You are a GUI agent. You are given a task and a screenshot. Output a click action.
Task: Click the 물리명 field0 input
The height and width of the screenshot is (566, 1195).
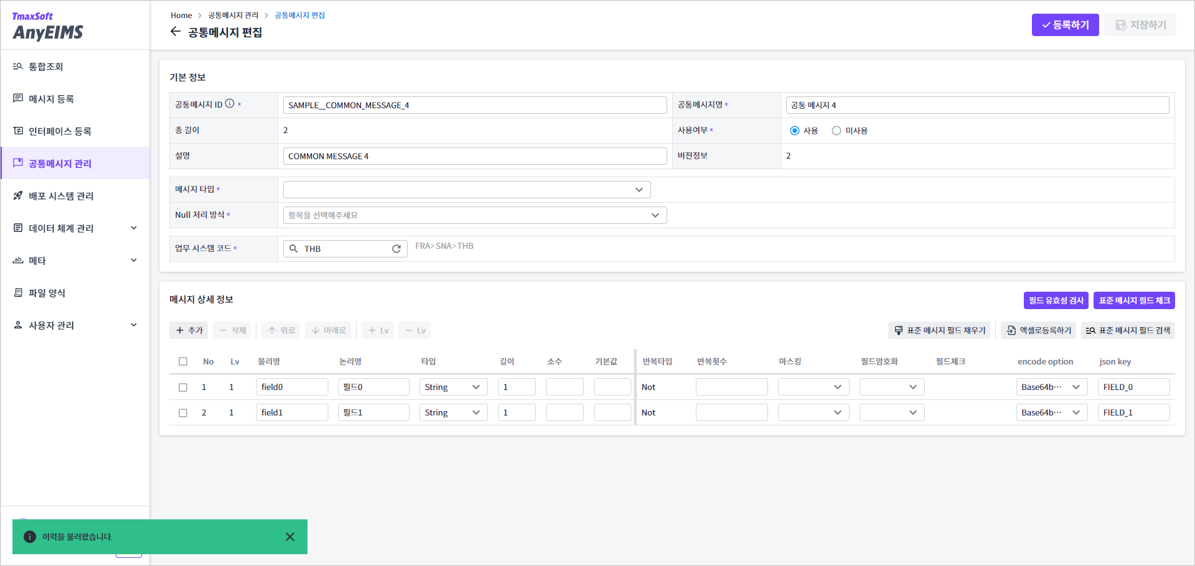(x=292, y=387)
